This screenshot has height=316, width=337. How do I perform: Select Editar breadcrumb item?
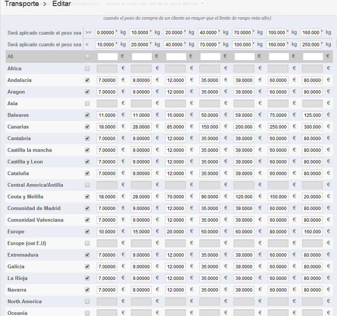point(61,4)
